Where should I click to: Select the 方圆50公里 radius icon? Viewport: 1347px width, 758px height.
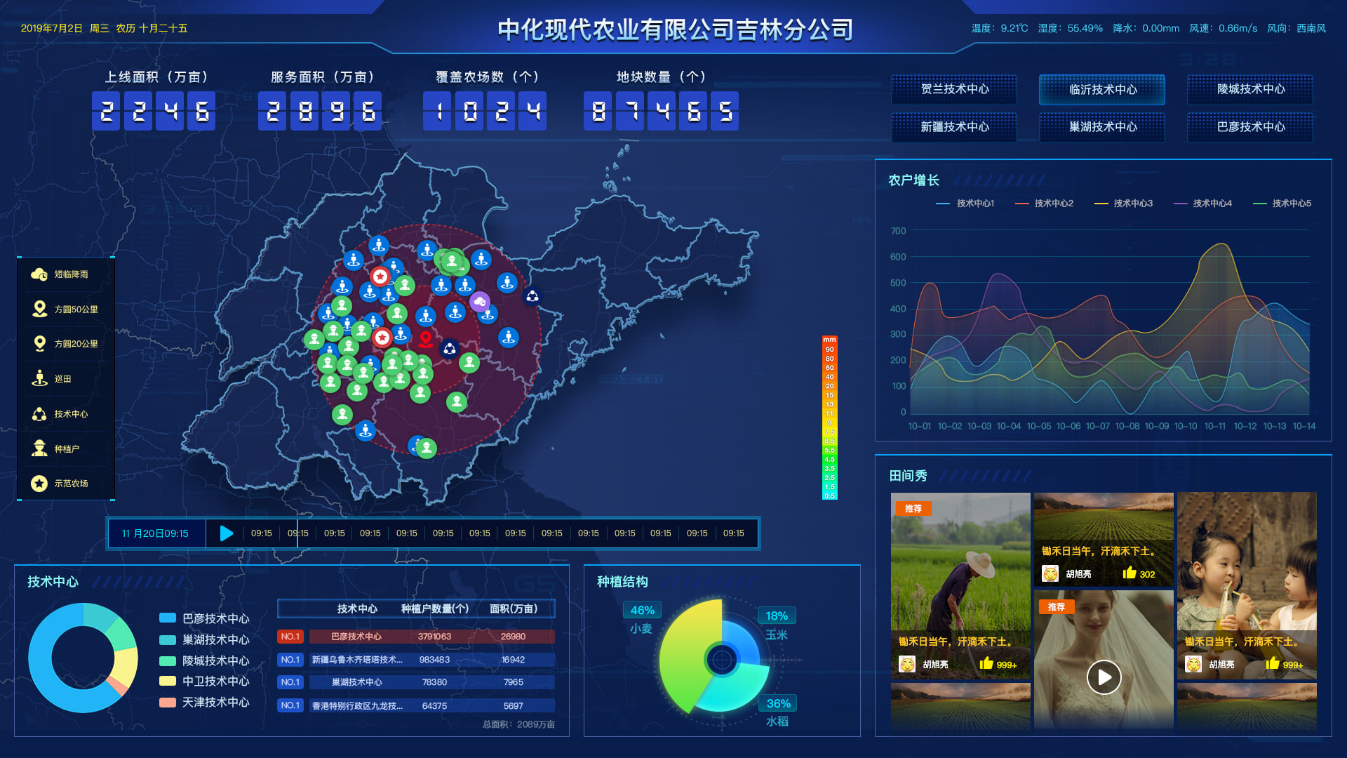coord(39,309)
